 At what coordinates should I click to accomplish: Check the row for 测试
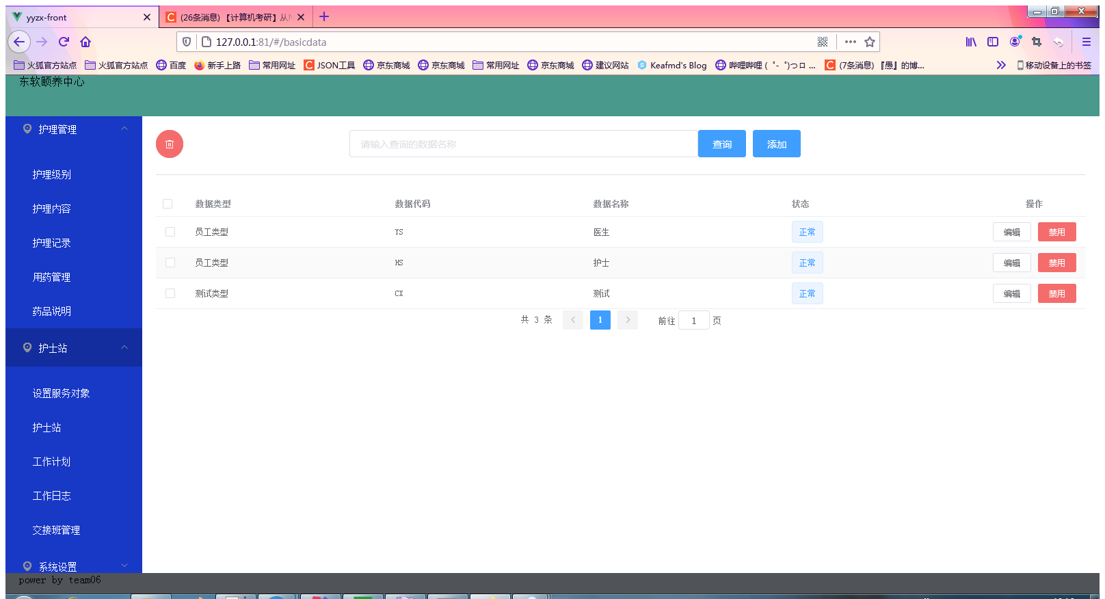pos(170,293)
